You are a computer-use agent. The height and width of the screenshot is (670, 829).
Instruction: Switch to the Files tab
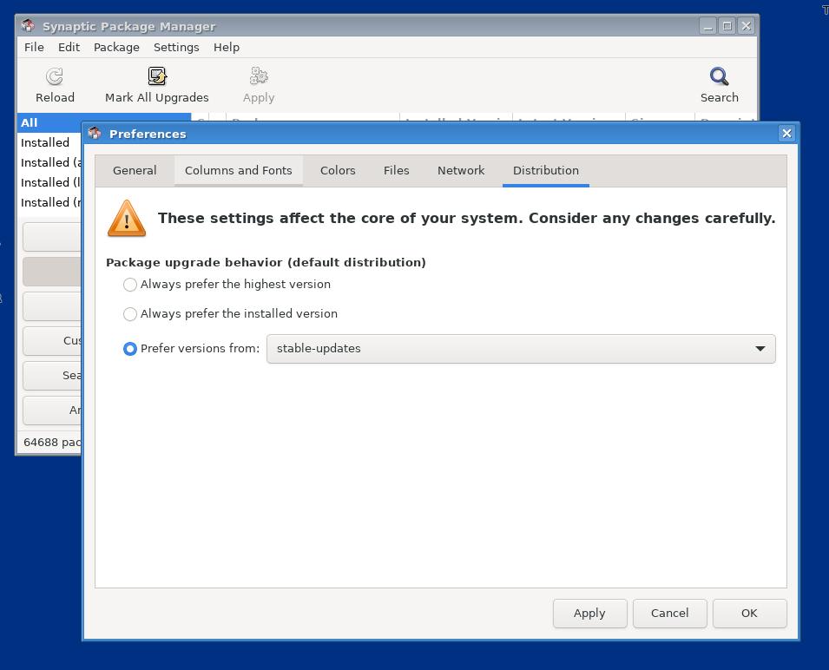[x=396, y=171]
